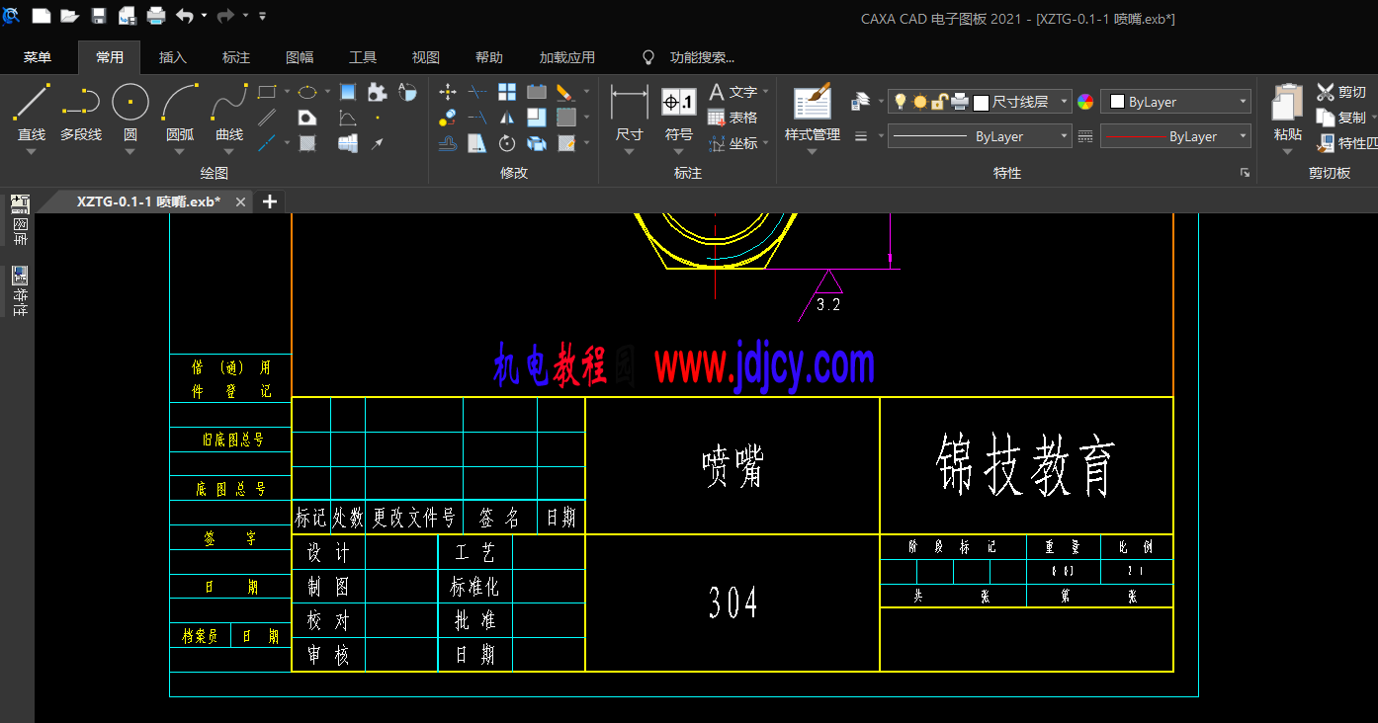
Task: Click the undo arrow in quick access bar
Action: (185, 16)
